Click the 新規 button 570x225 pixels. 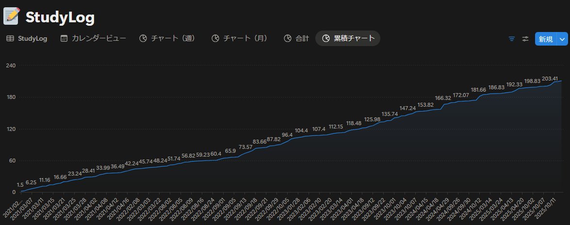coord(546,39)
